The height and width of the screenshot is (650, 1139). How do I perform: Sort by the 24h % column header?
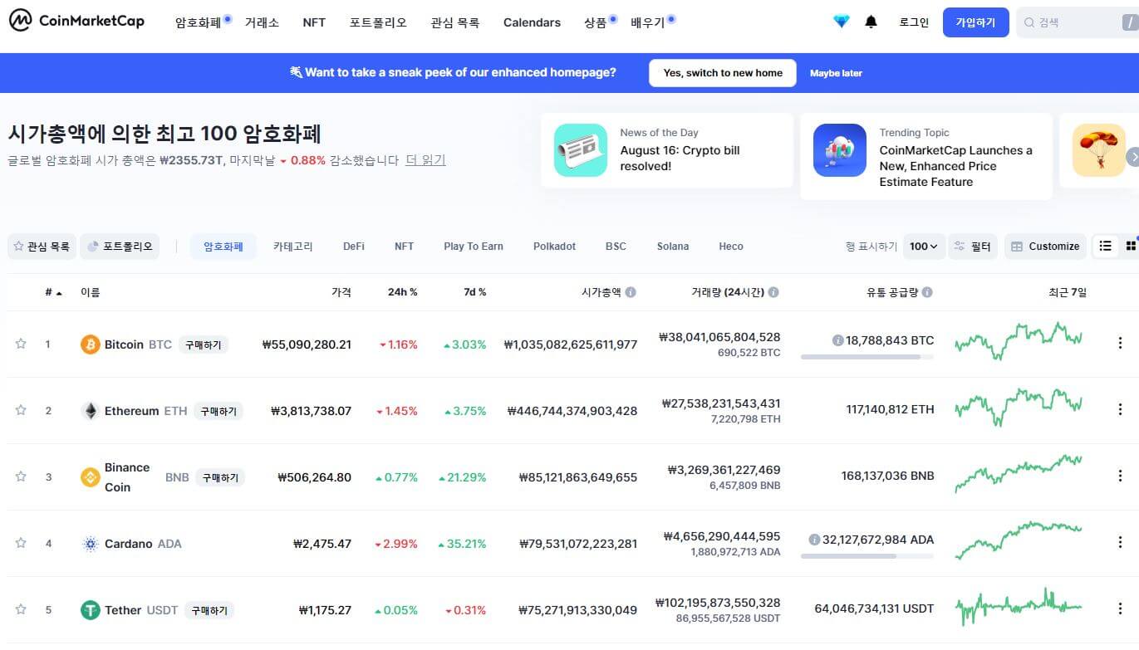(x=403, y=292)
